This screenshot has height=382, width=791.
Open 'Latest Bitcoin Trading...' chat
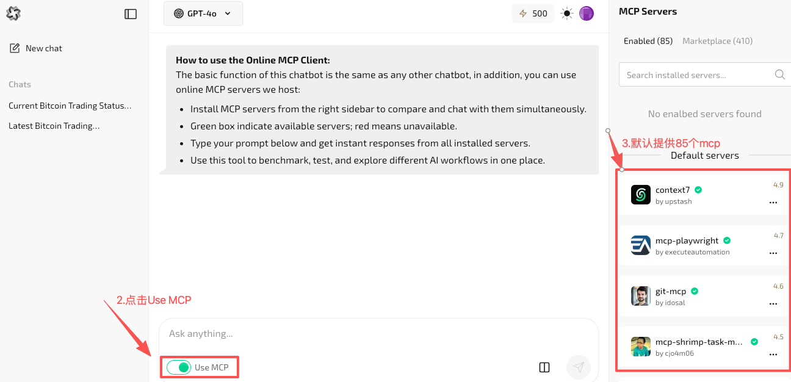coord(54,126)
